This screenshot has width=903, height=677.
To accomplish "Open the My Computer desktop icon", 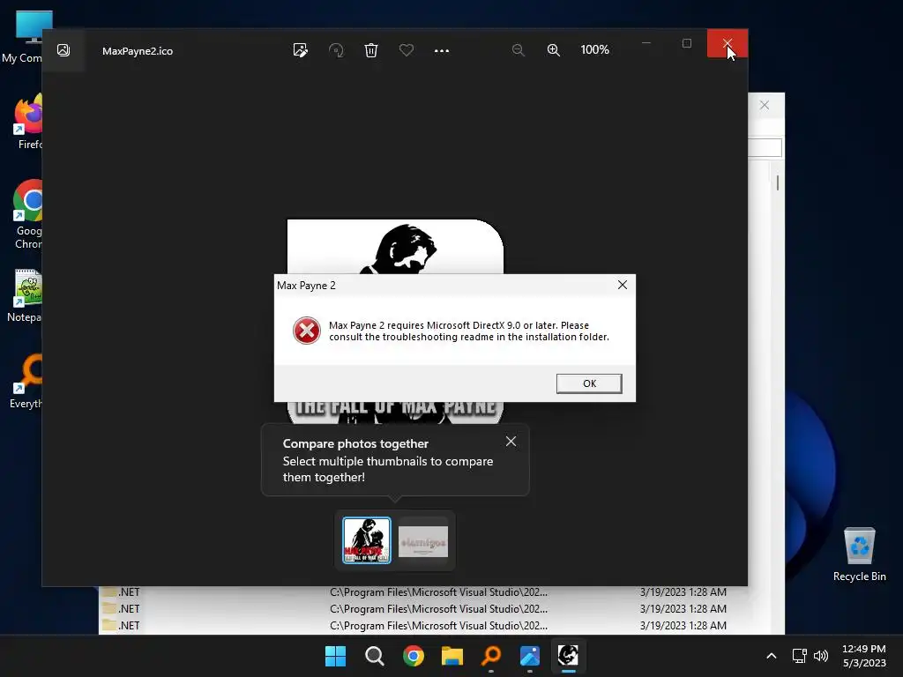I will [26, 37].
